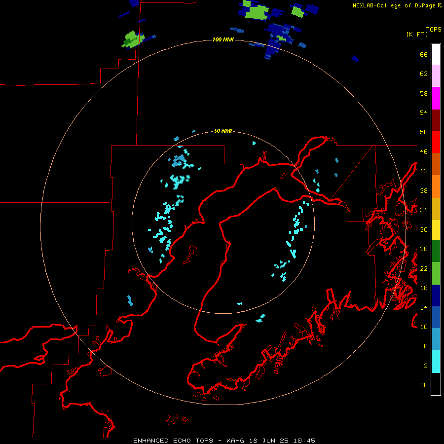Click the medium blue 18 kft legend swatch
The image size is (444, 444).
click(x=436, y=317)
